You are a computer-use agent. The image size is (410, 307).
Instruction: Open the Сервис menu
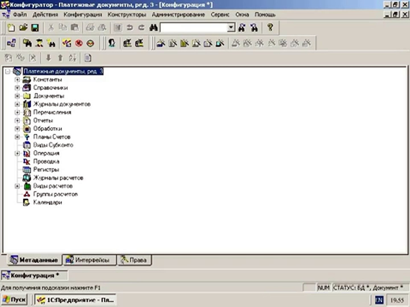coord(220,14)
